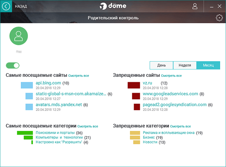Click yellow bar for Новости
Viewport: 226px width, 167px height.
coord(137,142)
